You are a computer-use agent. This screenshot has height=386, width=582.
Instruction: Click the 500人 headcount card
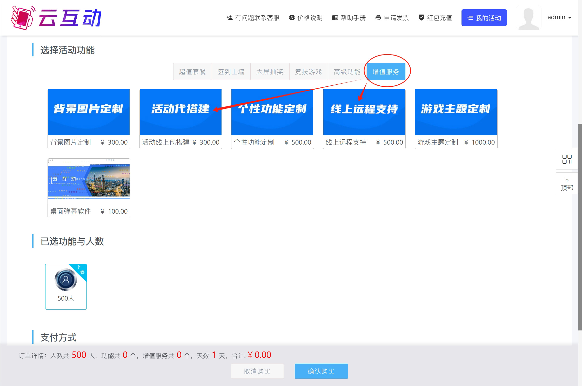coord(66,287)
